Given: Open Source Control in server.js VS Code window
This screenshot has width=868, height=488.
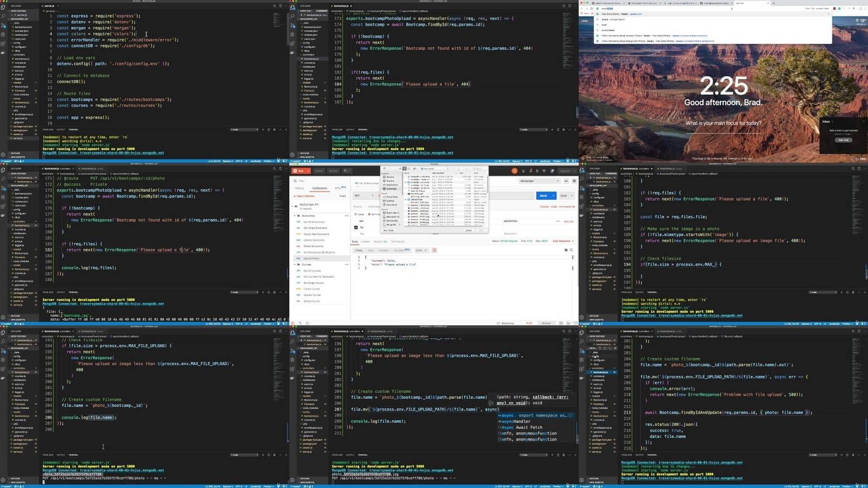Looking at the screenshot, I should 3,26.
